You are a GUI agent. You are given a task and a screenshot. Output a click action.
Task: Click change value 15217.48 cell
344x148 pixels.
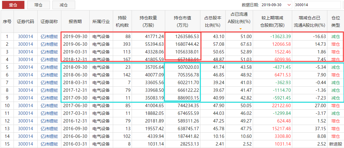click(272, 129)
